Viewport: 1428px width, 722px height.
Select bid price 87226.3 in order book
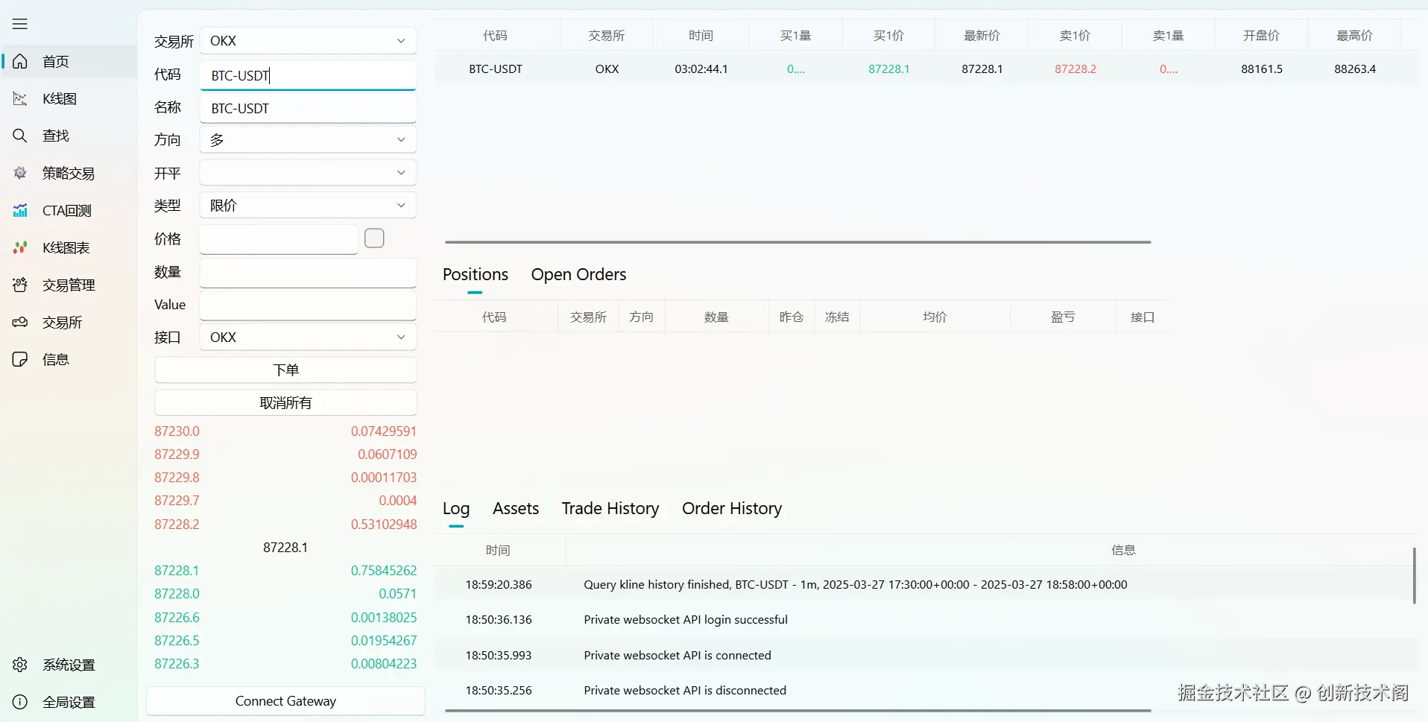point(177,664)
